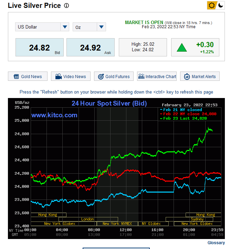Click the NY Globex session bar
The width and height of the screenshot is (229, 249).
(153, 224)
